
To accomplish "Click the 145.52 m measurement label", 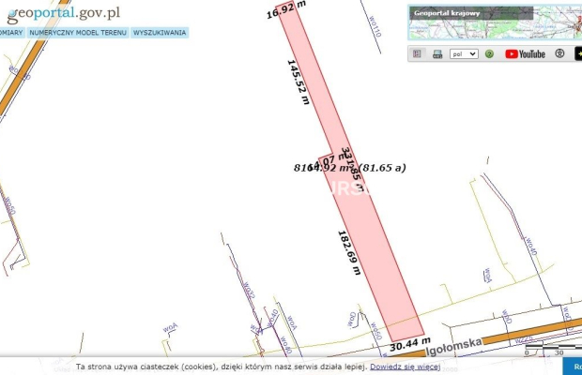I will point(298,82).
